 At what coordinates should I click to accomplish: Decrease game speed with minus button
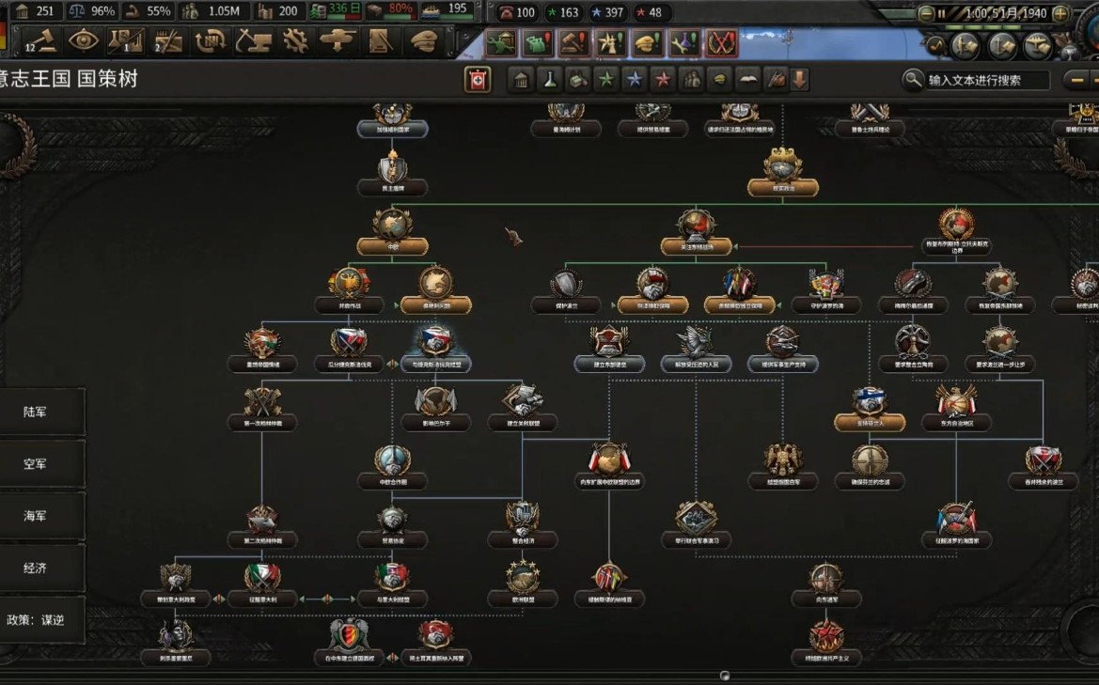click(926, 13)
